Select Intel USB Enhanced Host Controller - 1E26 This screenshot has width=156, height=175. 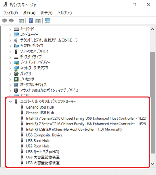(86, 124)
